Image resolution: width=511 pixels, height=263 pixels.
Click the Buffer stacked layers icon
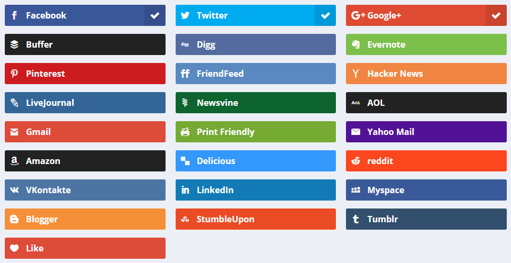click(x=14, y=44)
